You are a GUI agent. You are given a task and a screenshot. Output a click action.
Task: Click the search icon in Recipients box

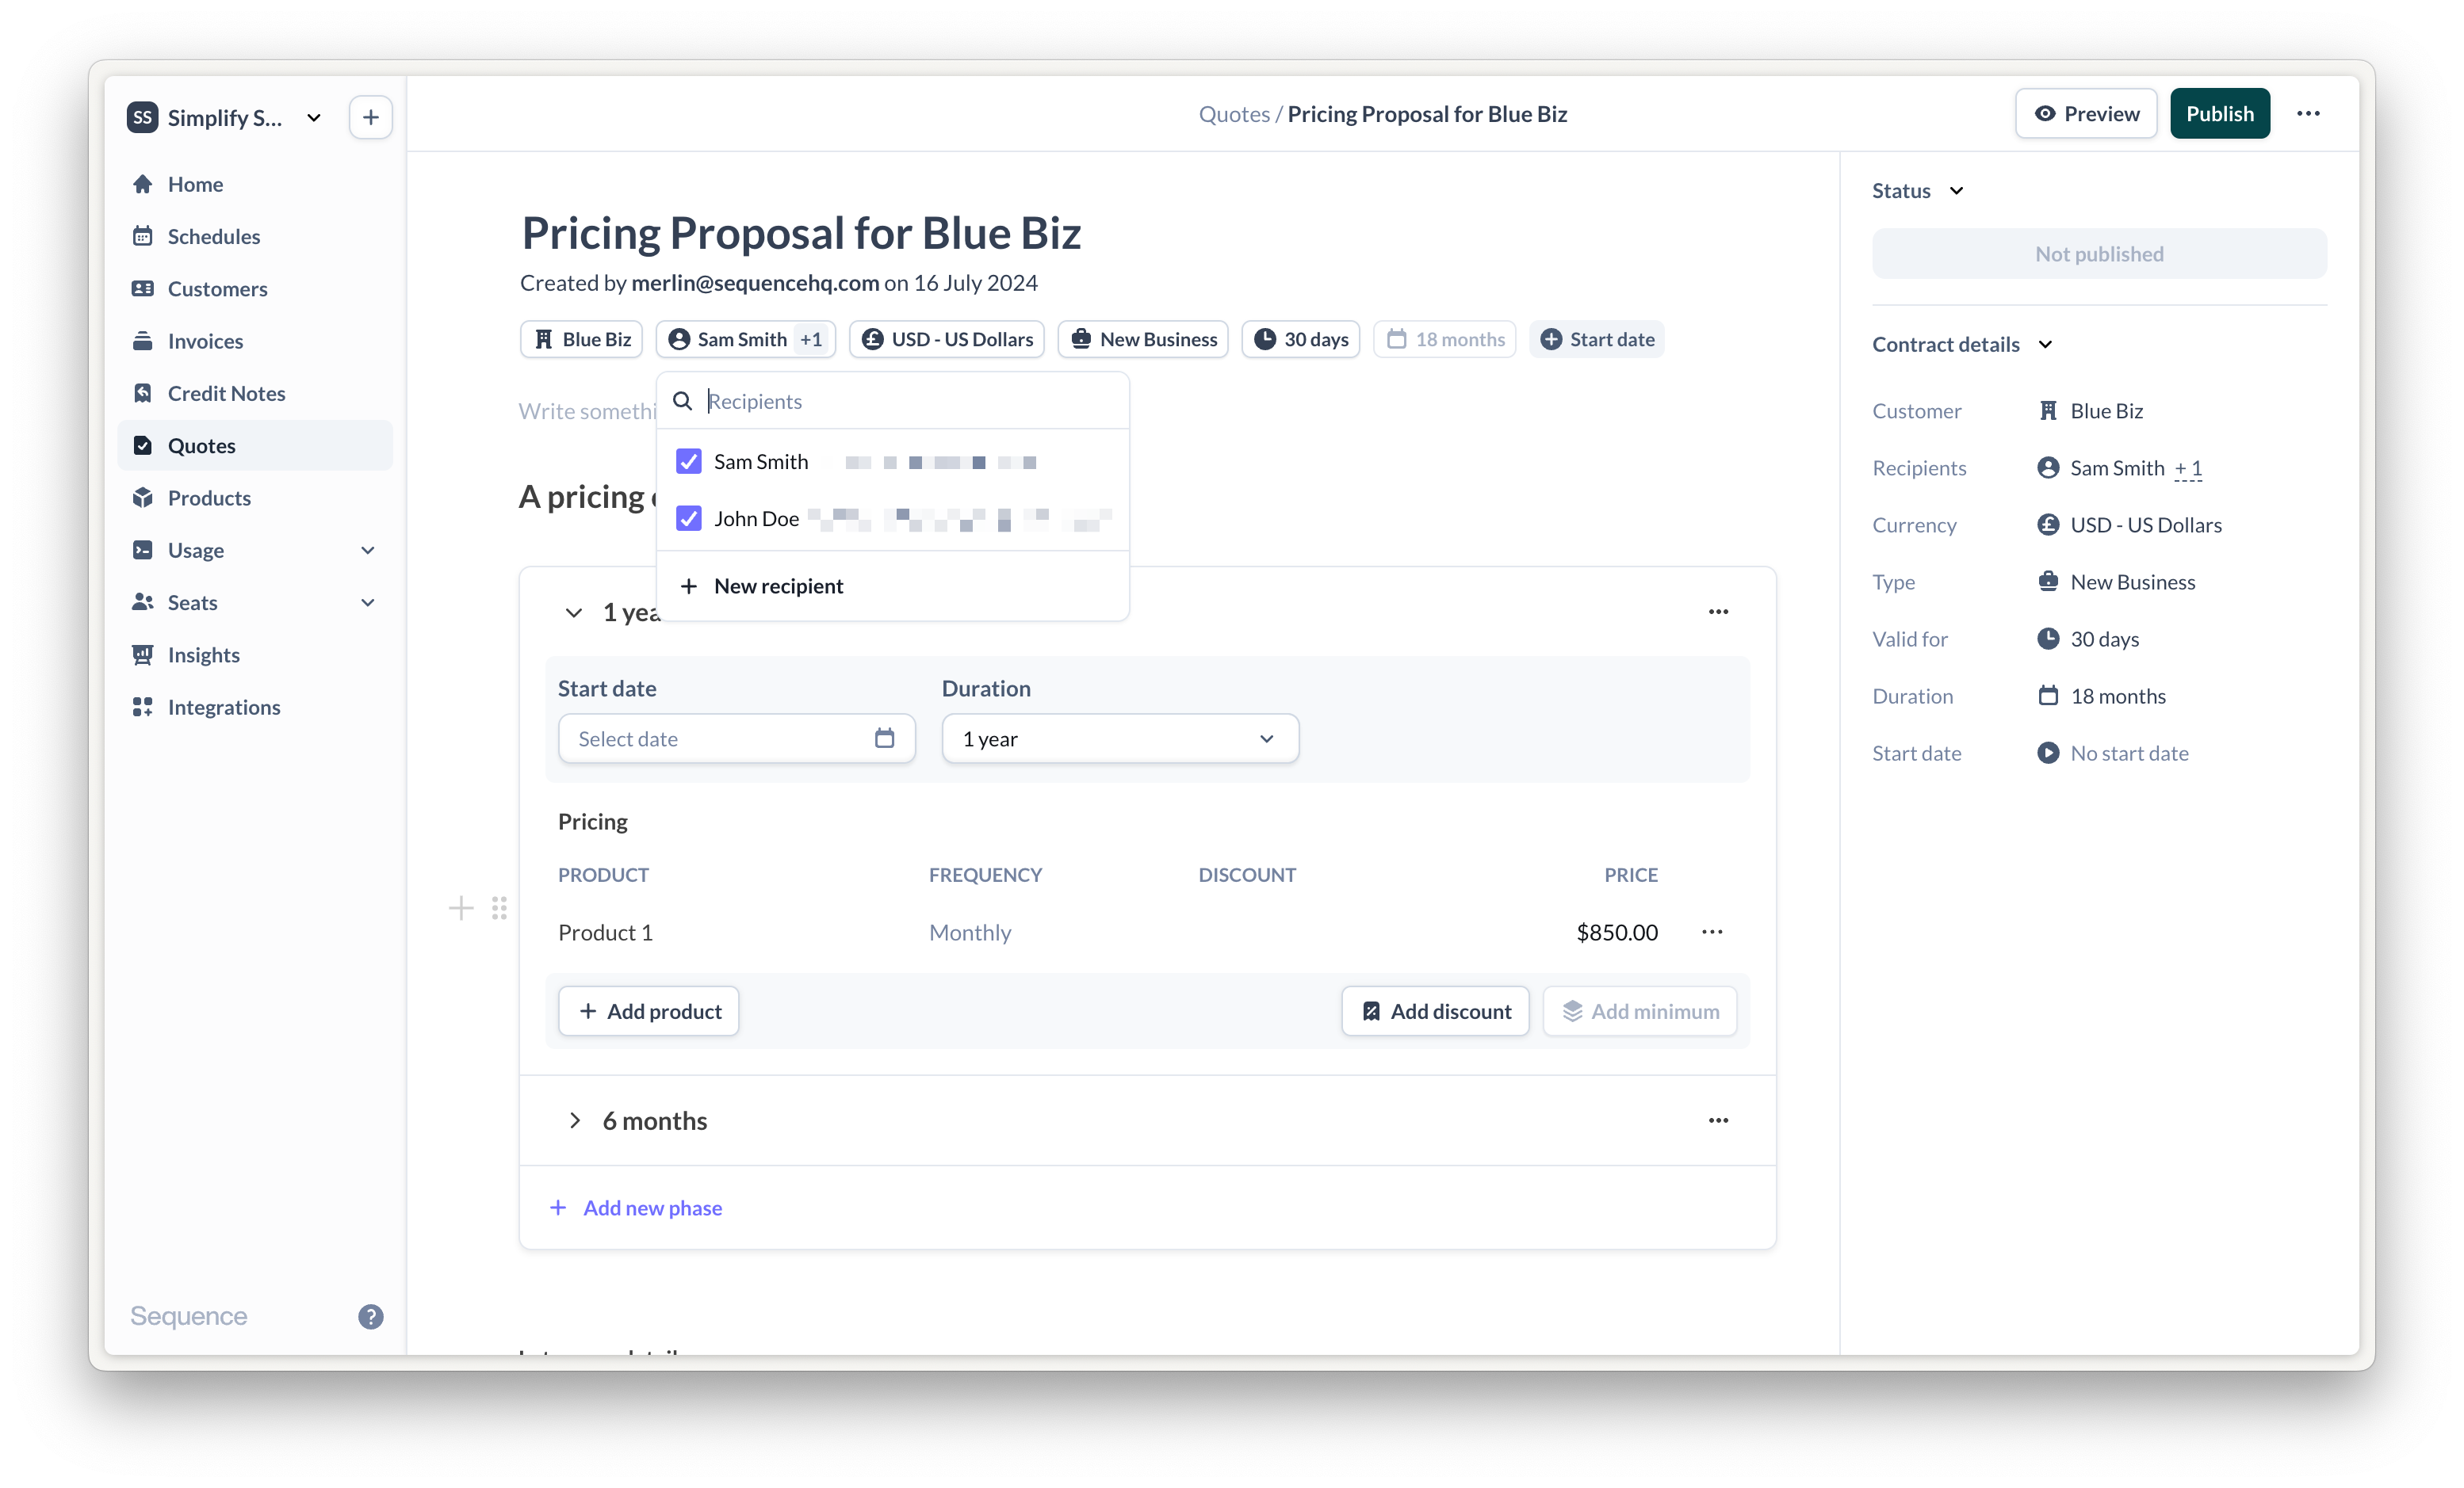point(683,401)
